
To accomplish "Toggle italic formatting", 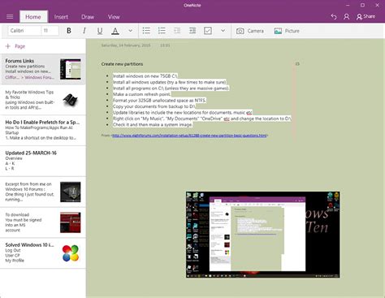I will pyautogui.click(x=84, y=31).
